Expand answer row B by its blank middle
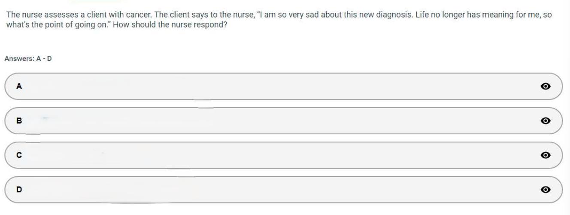This screenshot has width=570, height=215. click(x=283, y=121)
